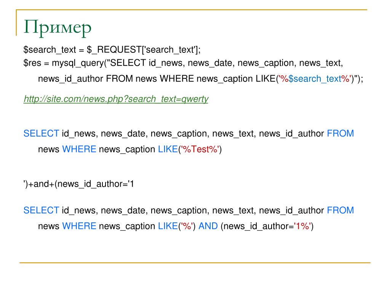This screenshot has height=292, width=390.
Task: Click the second blue SELECT keyword
Action: pos(41,211)
